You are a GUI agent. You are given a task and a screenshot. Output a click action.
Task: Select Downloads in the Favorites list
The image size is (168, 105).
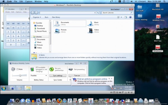point(41,29)
